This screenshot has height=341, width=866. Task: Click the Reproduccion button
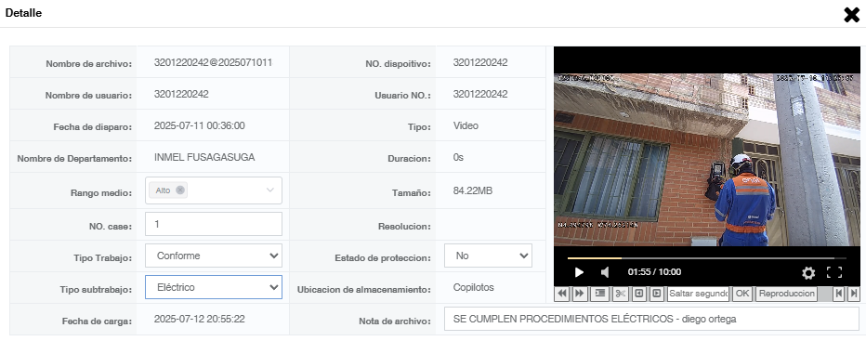[x=786, y=294]
